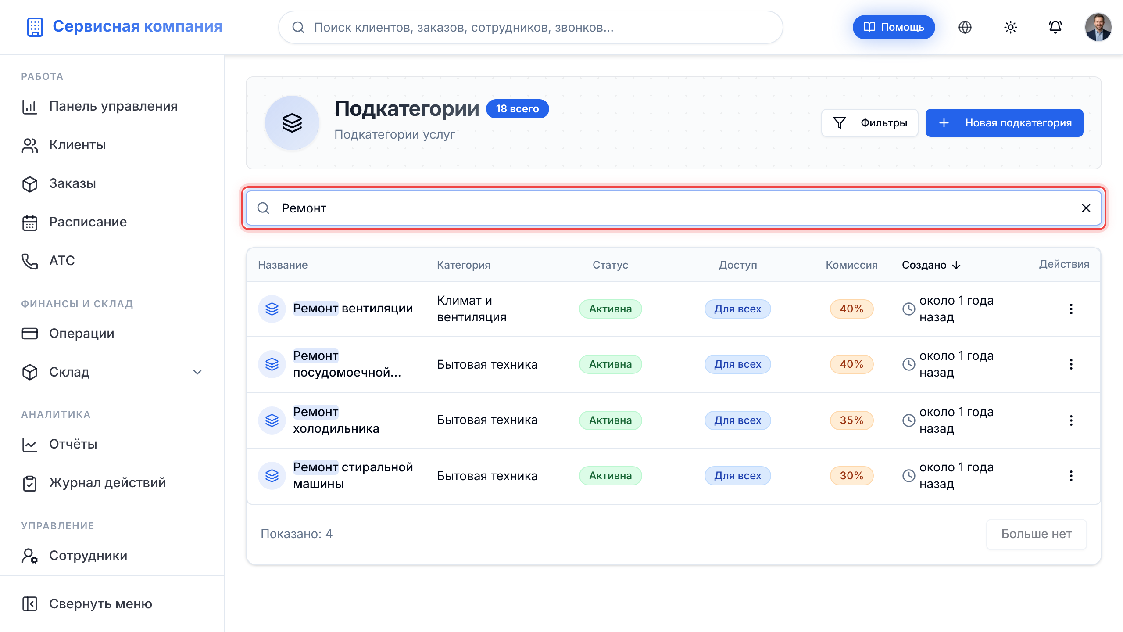Image resolution: width=1123 pixels, height=632 pixels.
Task: Click the Климат и вентиляция category cell
Action: pos(472,309)
